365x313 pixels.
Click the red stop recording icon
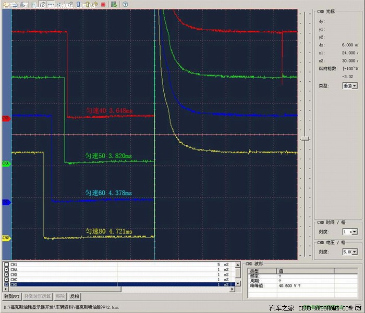click(103, 4)
